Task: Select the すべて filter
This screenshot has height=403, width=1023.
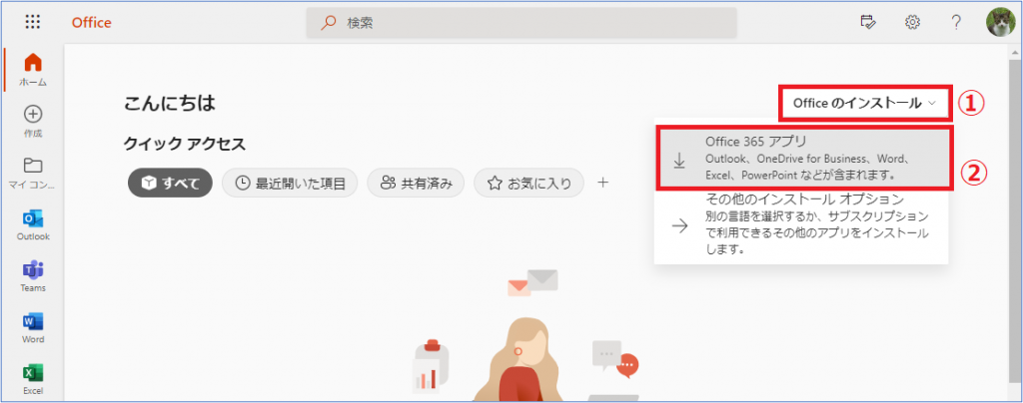Action: click(x=170, y=184)
